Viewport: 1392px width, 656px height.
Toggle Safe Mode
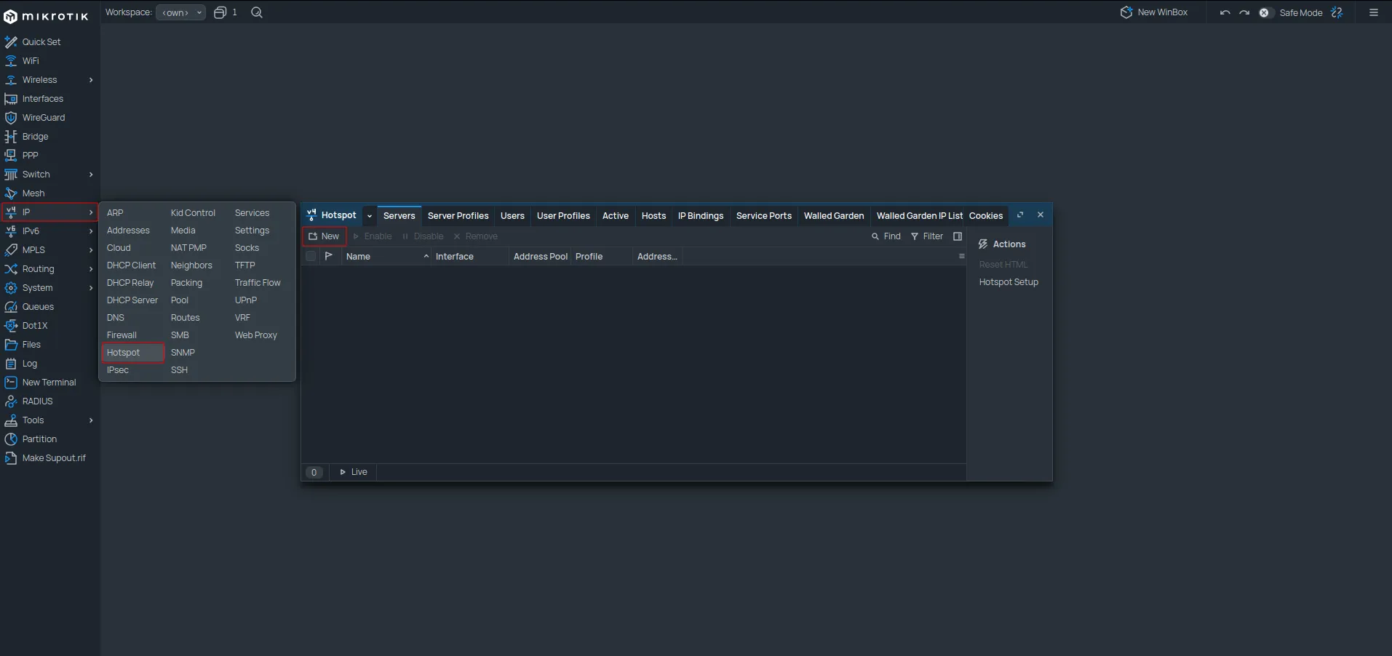1300,12
